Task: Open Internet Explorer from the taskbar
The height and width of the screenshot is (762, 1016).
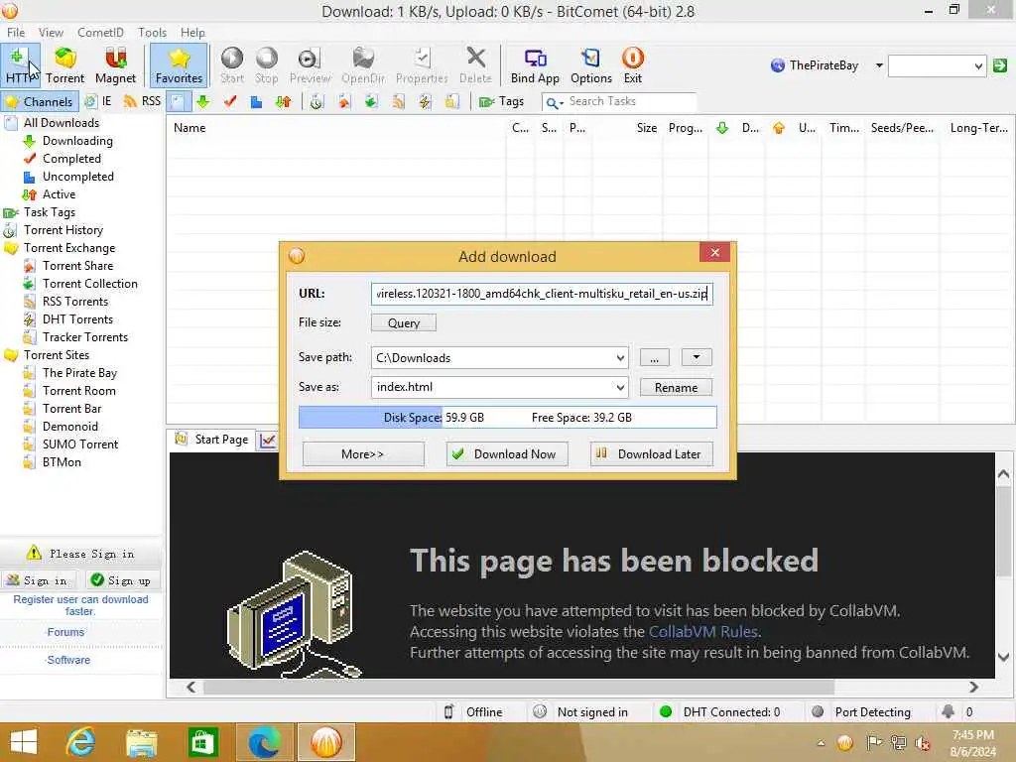Action: click(x=81, y=742)
